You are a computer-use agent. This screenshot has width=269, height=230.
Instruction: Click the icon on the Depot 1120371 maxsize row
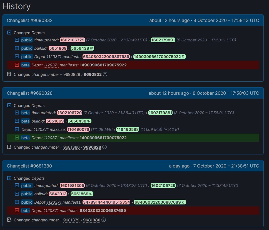click(17, 129)
